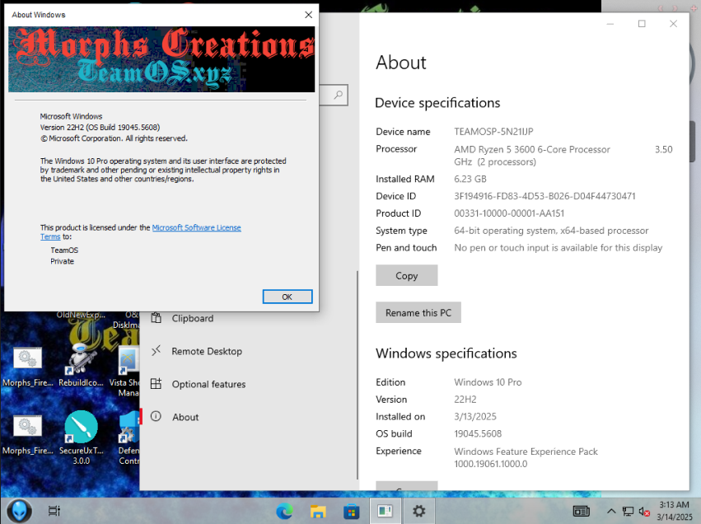Click the No pen or touch input text

tap(558, 248)
